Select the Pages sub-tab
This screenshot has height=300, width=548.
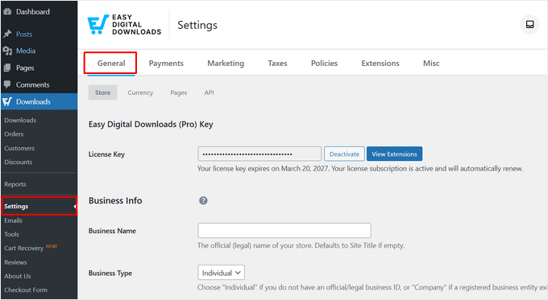pos(179,92)
